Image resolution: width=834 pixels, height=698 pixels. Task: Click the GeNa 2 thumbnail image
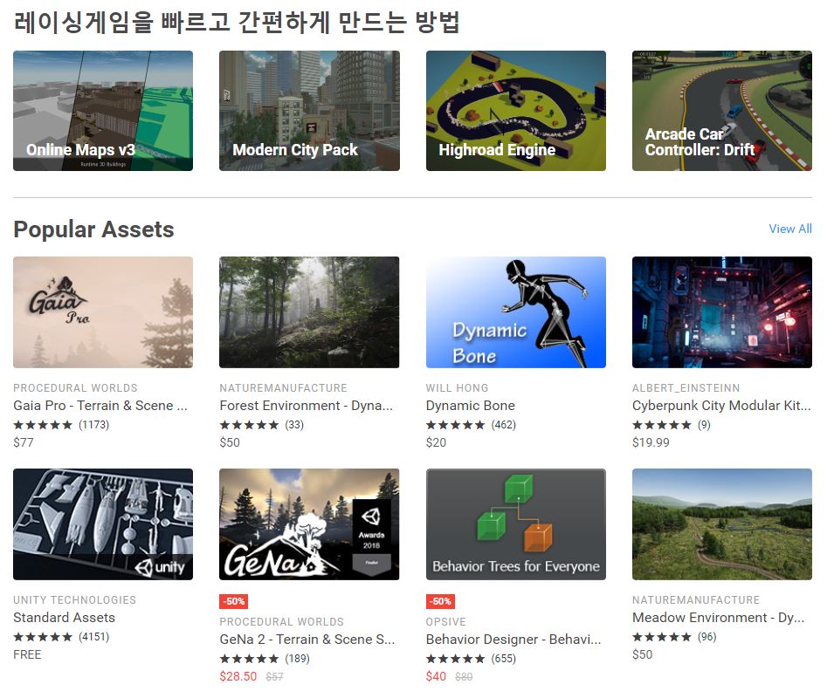309,524
